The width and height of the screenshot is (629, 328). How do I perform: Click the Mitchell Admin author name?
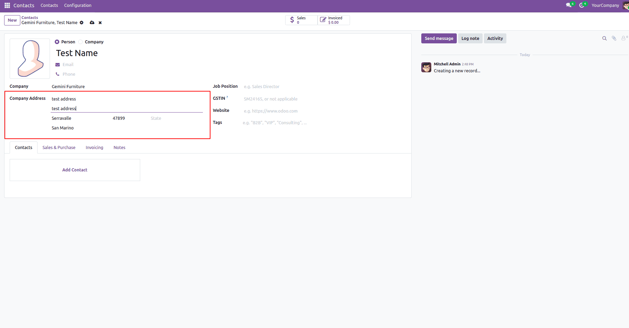tap(447, 64)
